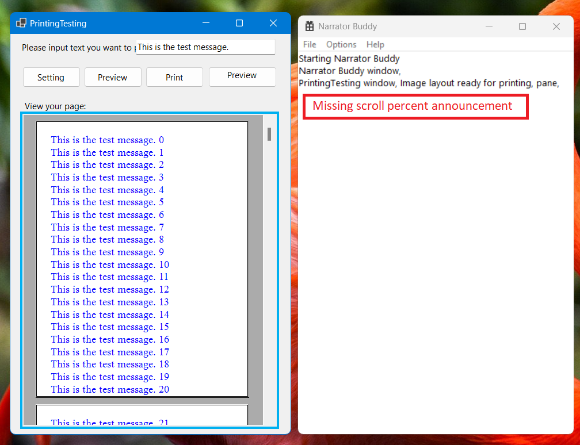The image size is (580, 445).
Task: Minimize the Narrator Buddy window
Action: [x=489, y=26]
